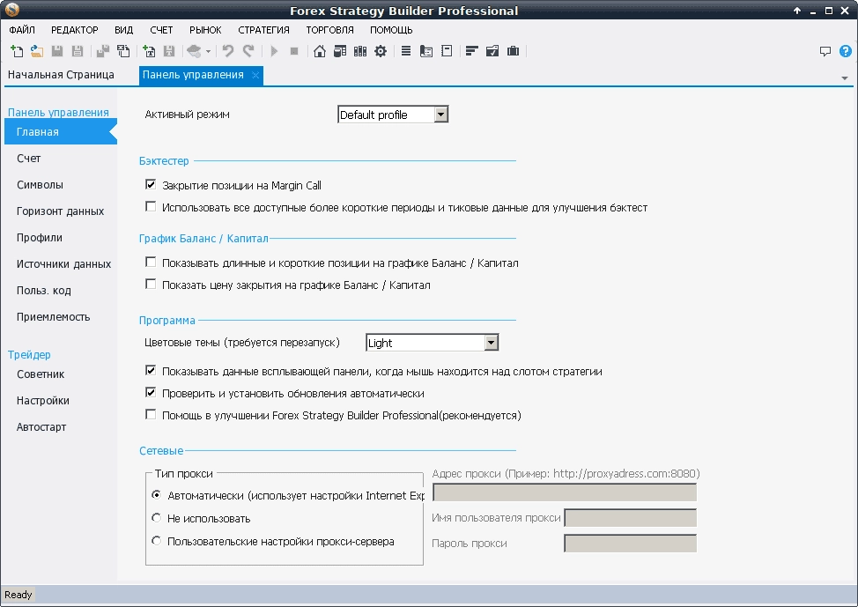The image size is (858, 607).
Task: Open the Активный режим Default profile dropdown
Action: 393,115
